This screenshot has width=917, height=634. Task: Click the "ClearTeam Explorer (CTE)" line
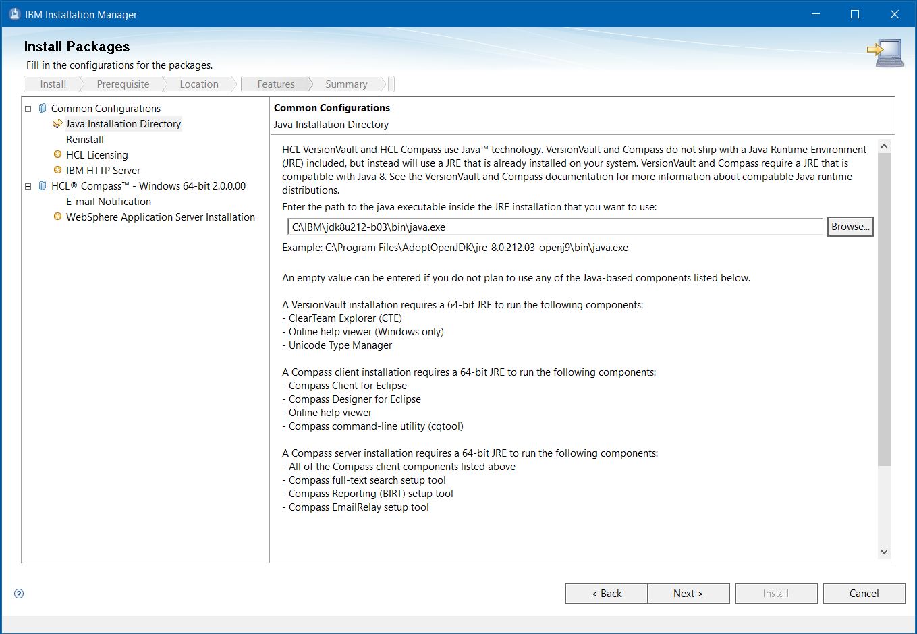tap(345, 318)
